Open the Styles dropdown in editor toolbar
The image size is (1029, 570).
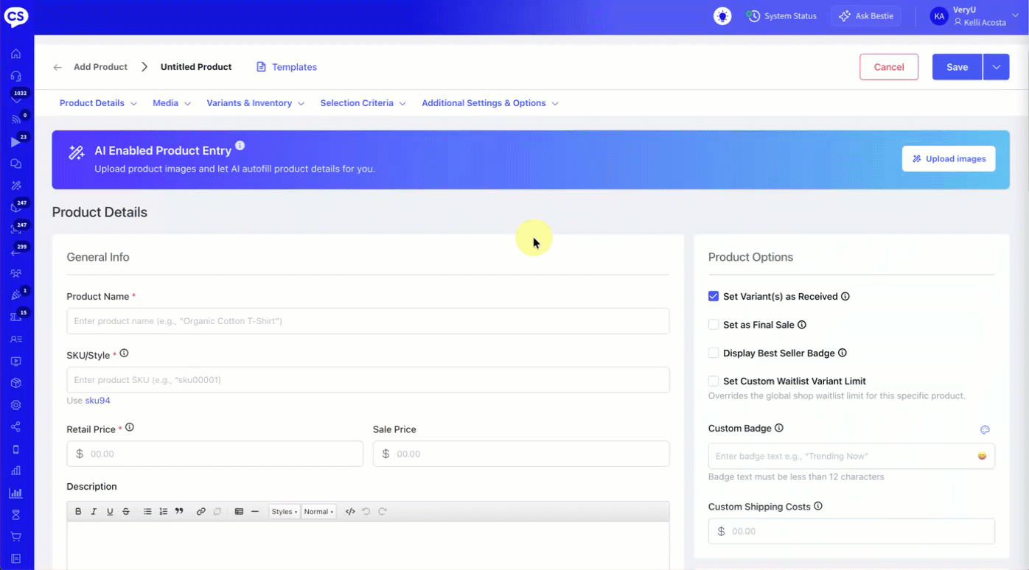(x=285, y=512)
